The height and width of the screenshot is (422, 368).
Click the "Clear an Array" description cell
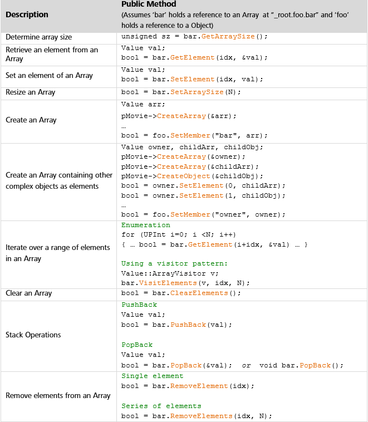point(29,293)
